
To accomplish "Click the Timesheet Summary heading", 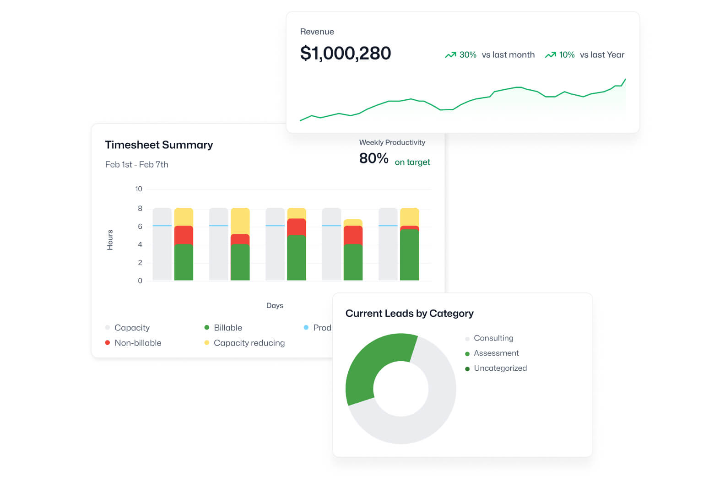I will click(x=159, y=145).
